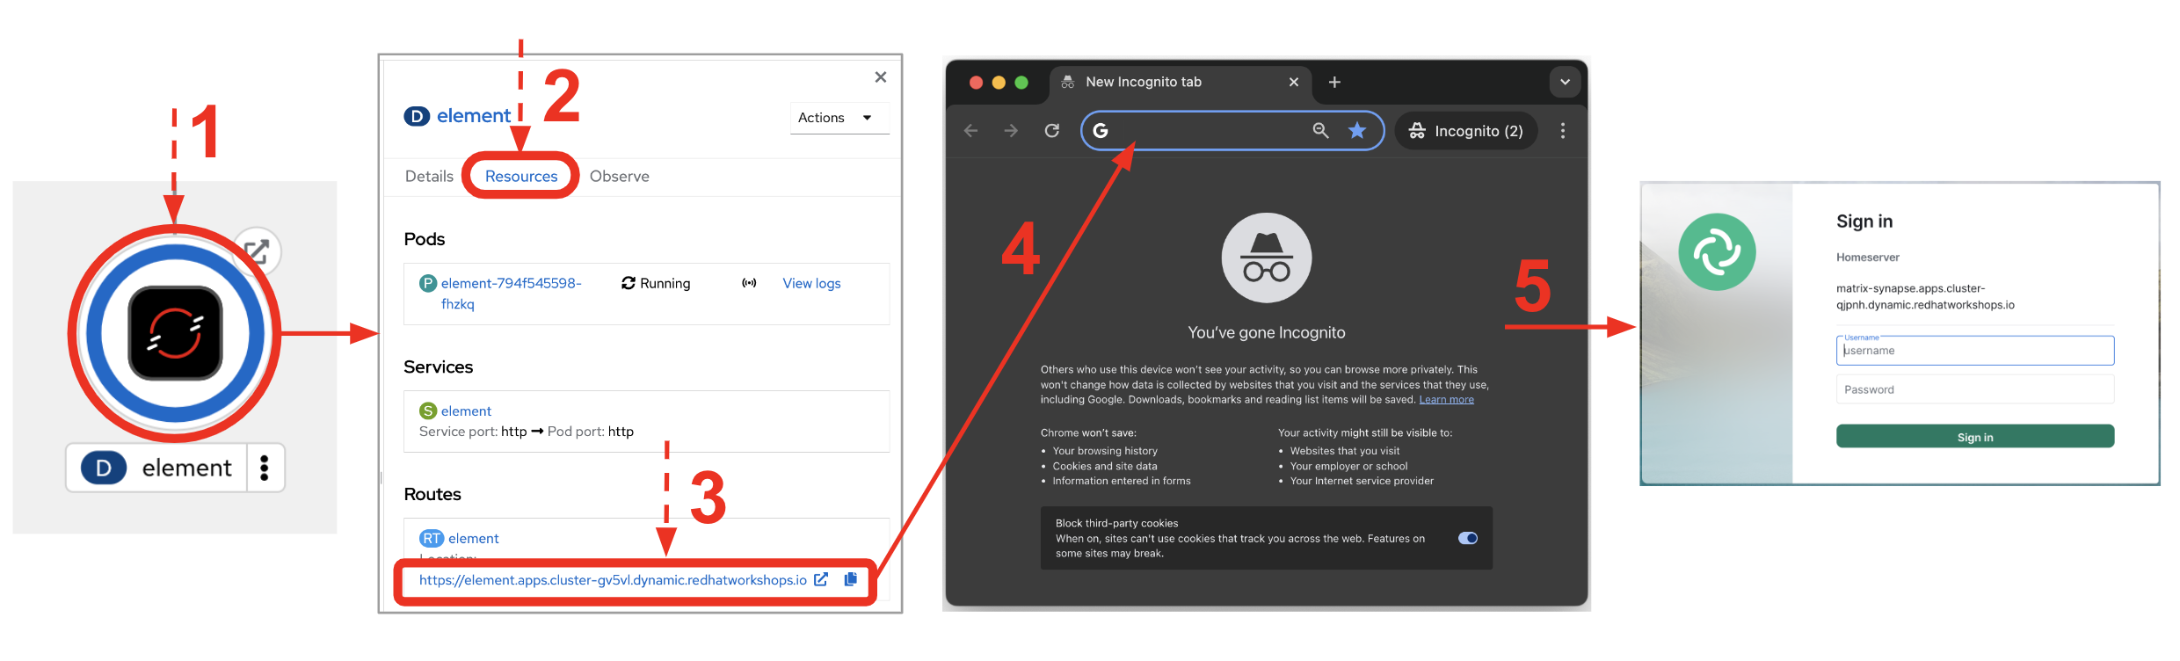Image resolution: width=2180 pixels, height=661 pixels.
Task: Close the element side panel
Action: click(880, 77)
